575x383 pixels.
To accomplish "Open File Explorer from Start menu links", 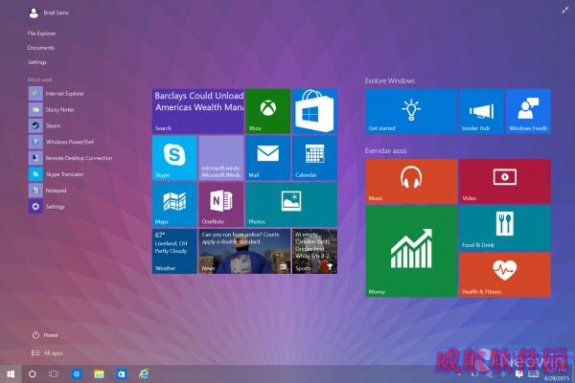I will pos(41,34).
